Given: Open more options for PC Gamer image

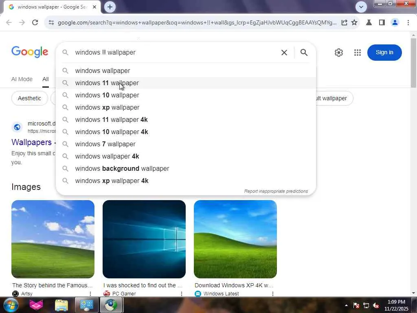Looking at the screenshot, I should [x=182, y=293].
